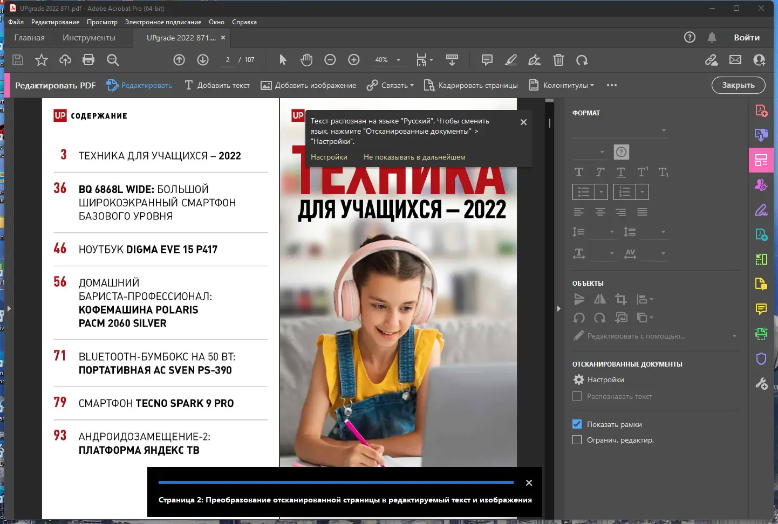Go to previous page arrow
The width and height of the screenshot is (778, 524).
pos(179,60)
